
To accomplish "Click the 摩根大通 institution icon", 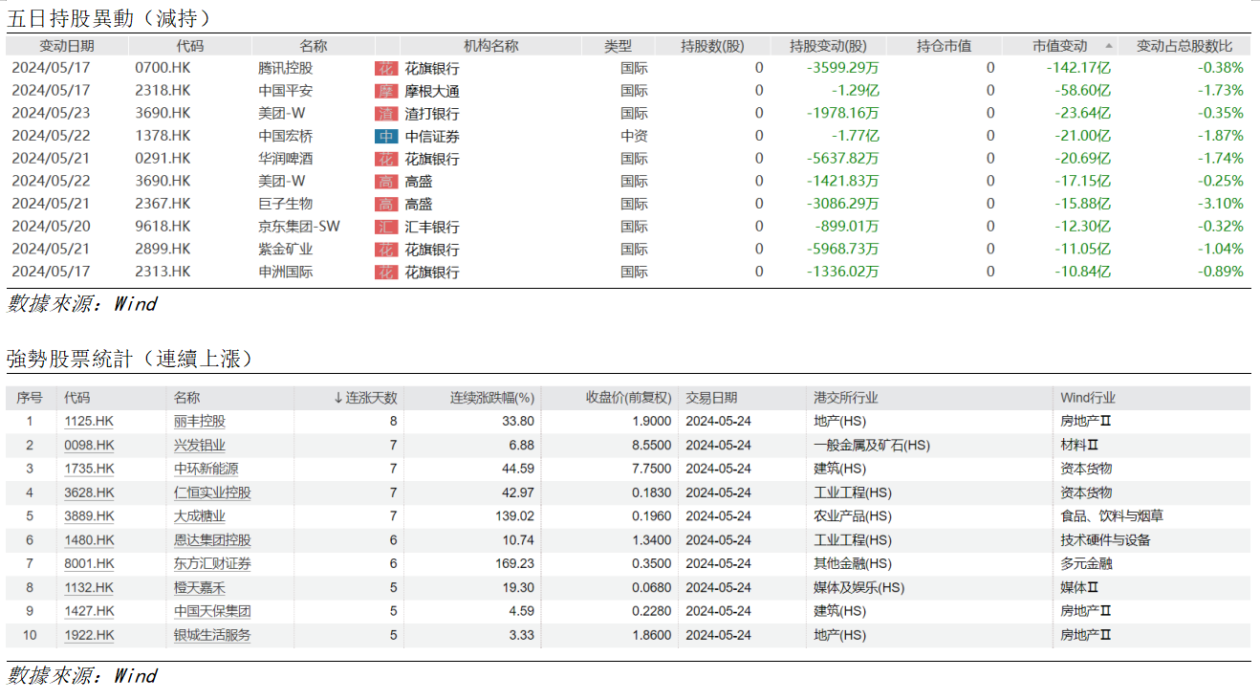I will point(385,91).
